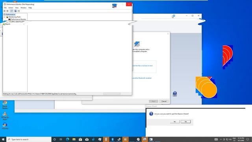Select the Reports node in the tree

coord(7,24)
